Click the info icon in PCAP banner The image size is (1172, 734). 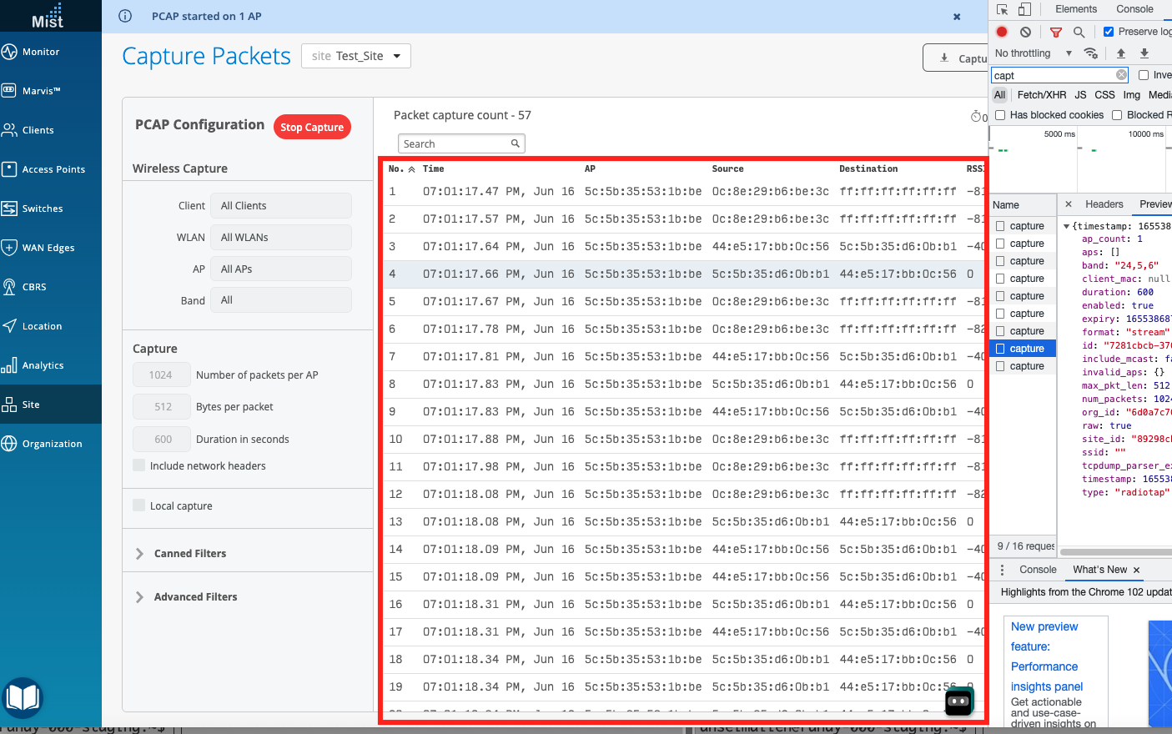125,16
